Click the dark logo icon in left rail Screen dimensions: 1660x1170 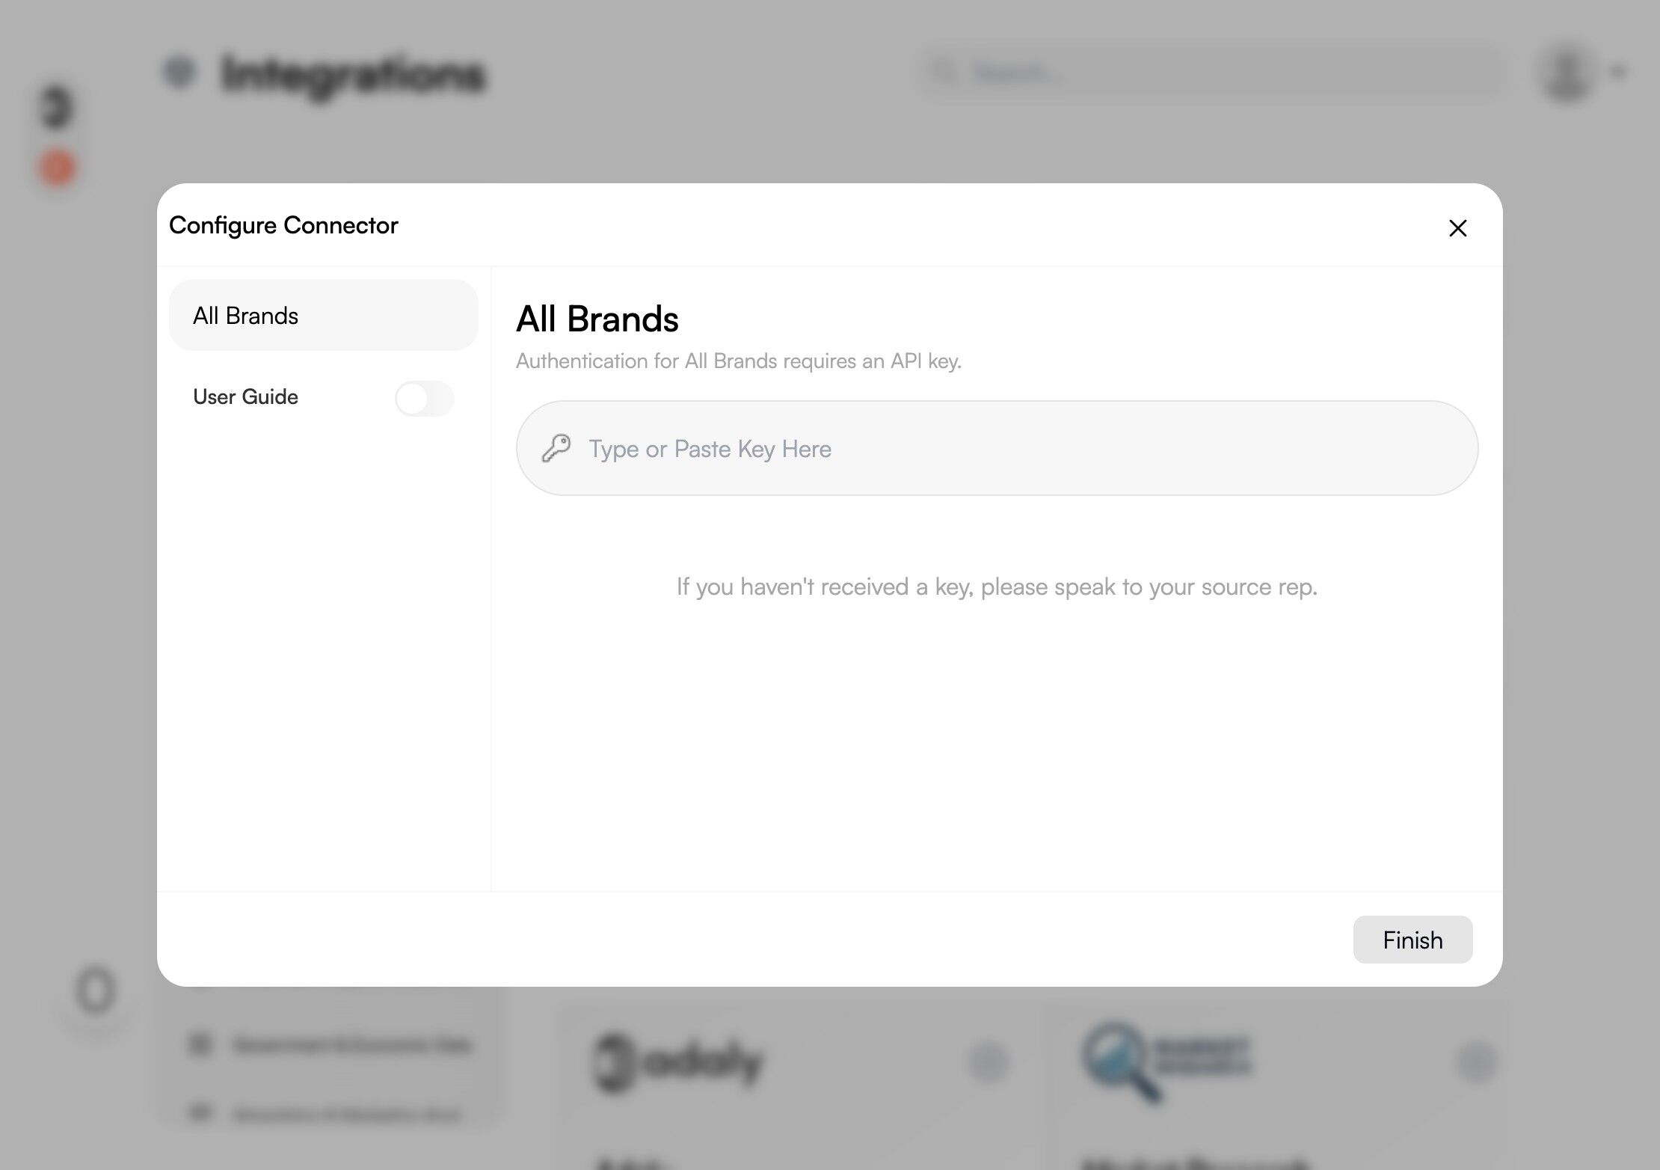point(58,107)
